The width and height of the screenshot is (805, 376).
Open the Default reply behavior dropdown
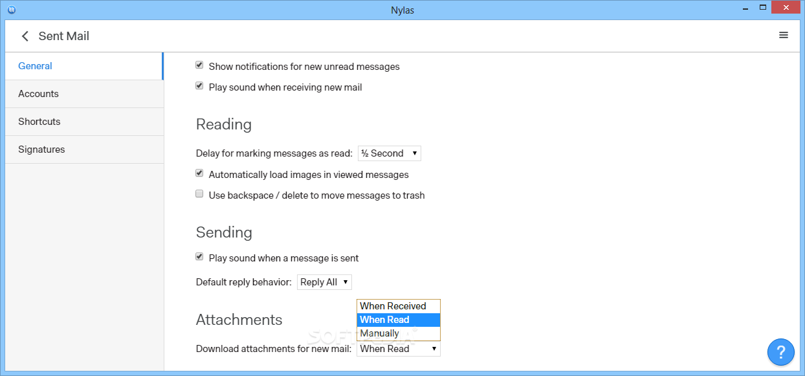(324, 282)
